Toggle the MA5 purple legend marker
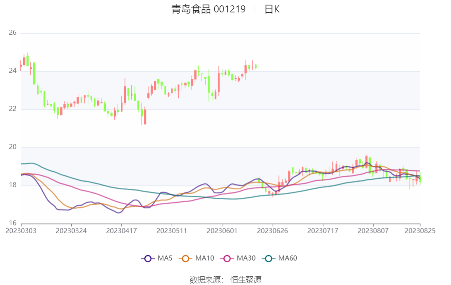The width and height of the screenshot is (451, 285). tap(148, 259)
